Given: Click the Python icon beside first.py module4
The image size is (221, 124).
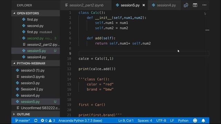Looking at the screenshot, I should (24, 32).
